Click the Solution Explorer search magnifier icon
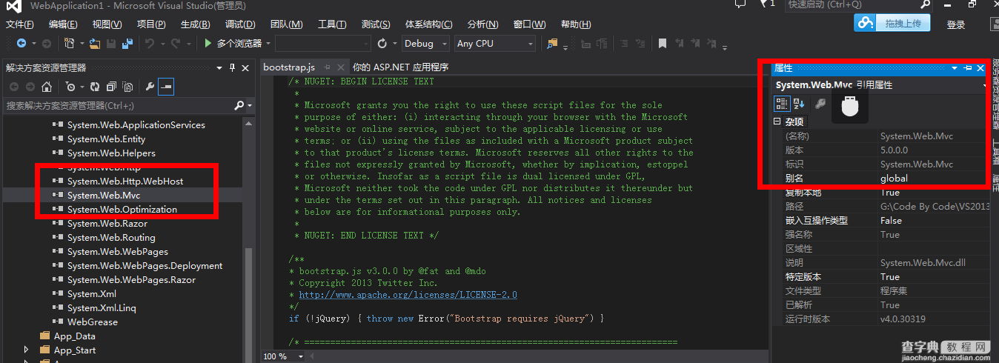The image size is (999, 363). (x=239, y=106)
